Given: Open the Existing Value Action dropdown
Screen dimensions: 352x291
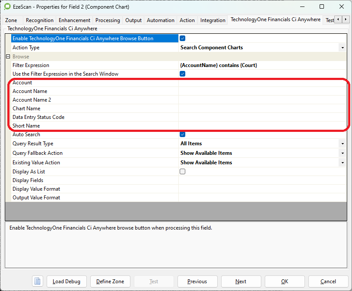Looking at the screenshot, I should 342,163.
